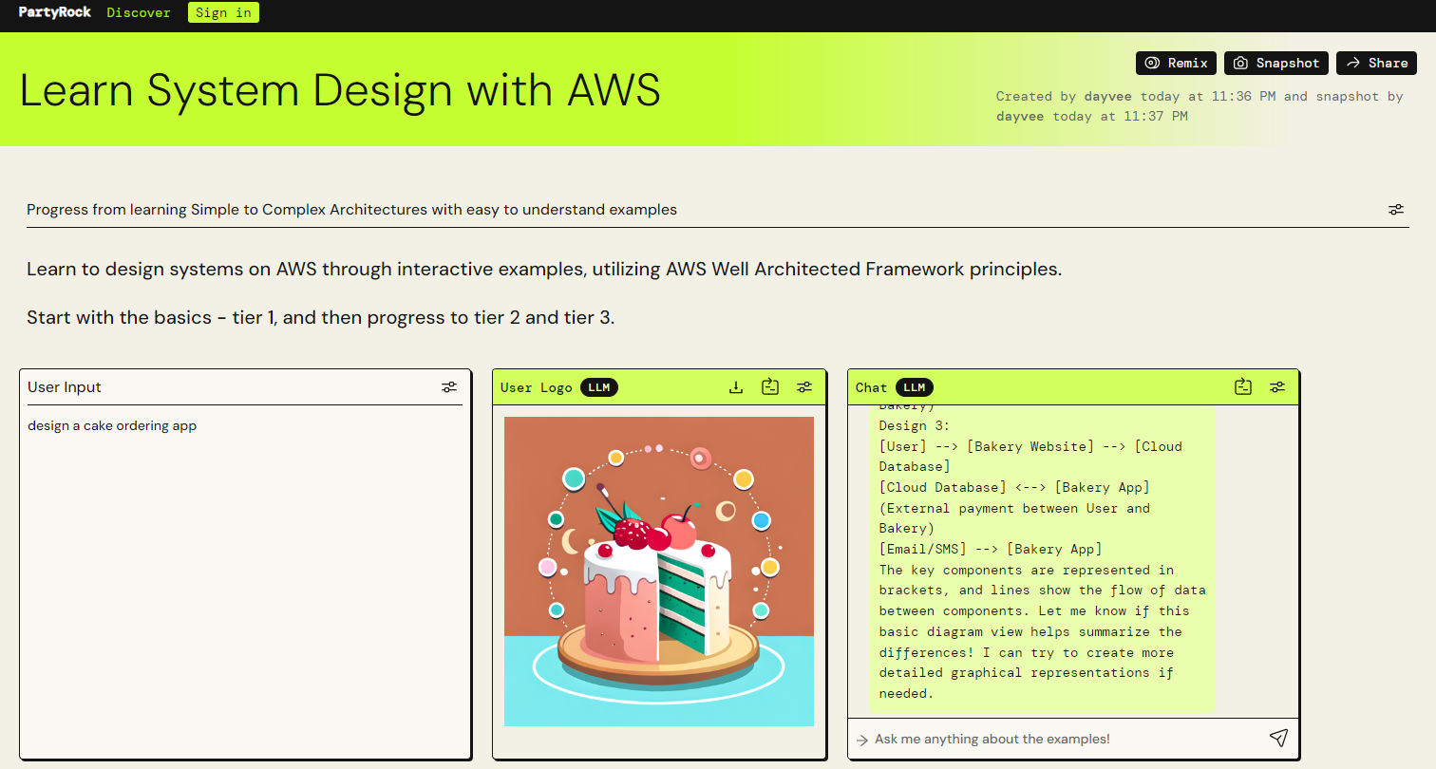Click the generated cake illustration
This screenshot has height=769, width=1436.
pyautogui.click(x=659, y=570)
